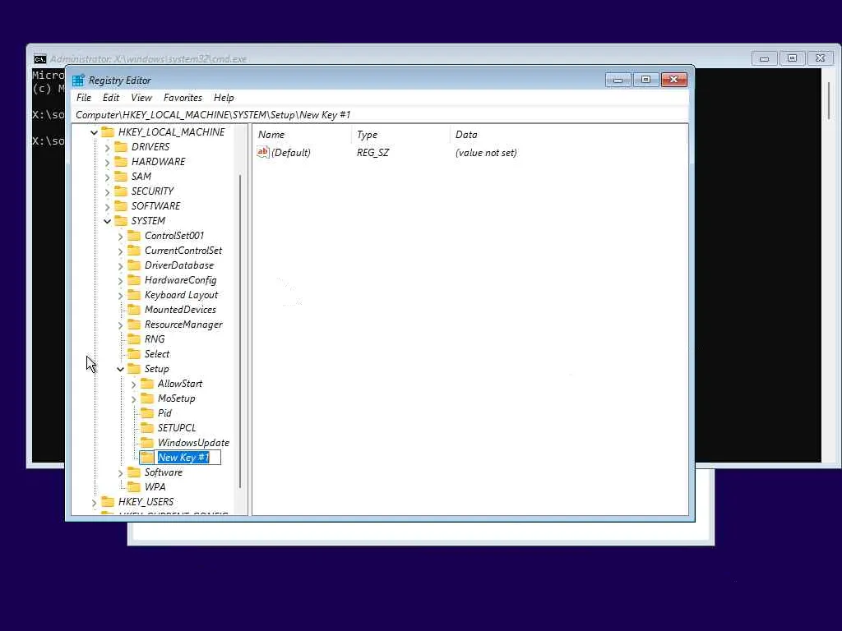Click the HardwareConfig folder icon
The width and height of the screenshot is (842, 631).
point(134,280)
